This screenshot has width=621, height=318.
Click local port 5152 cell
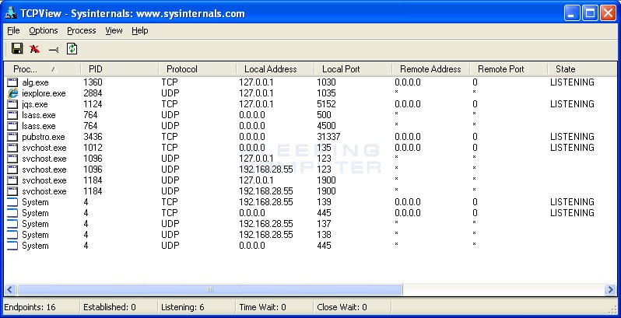[326, 104]
